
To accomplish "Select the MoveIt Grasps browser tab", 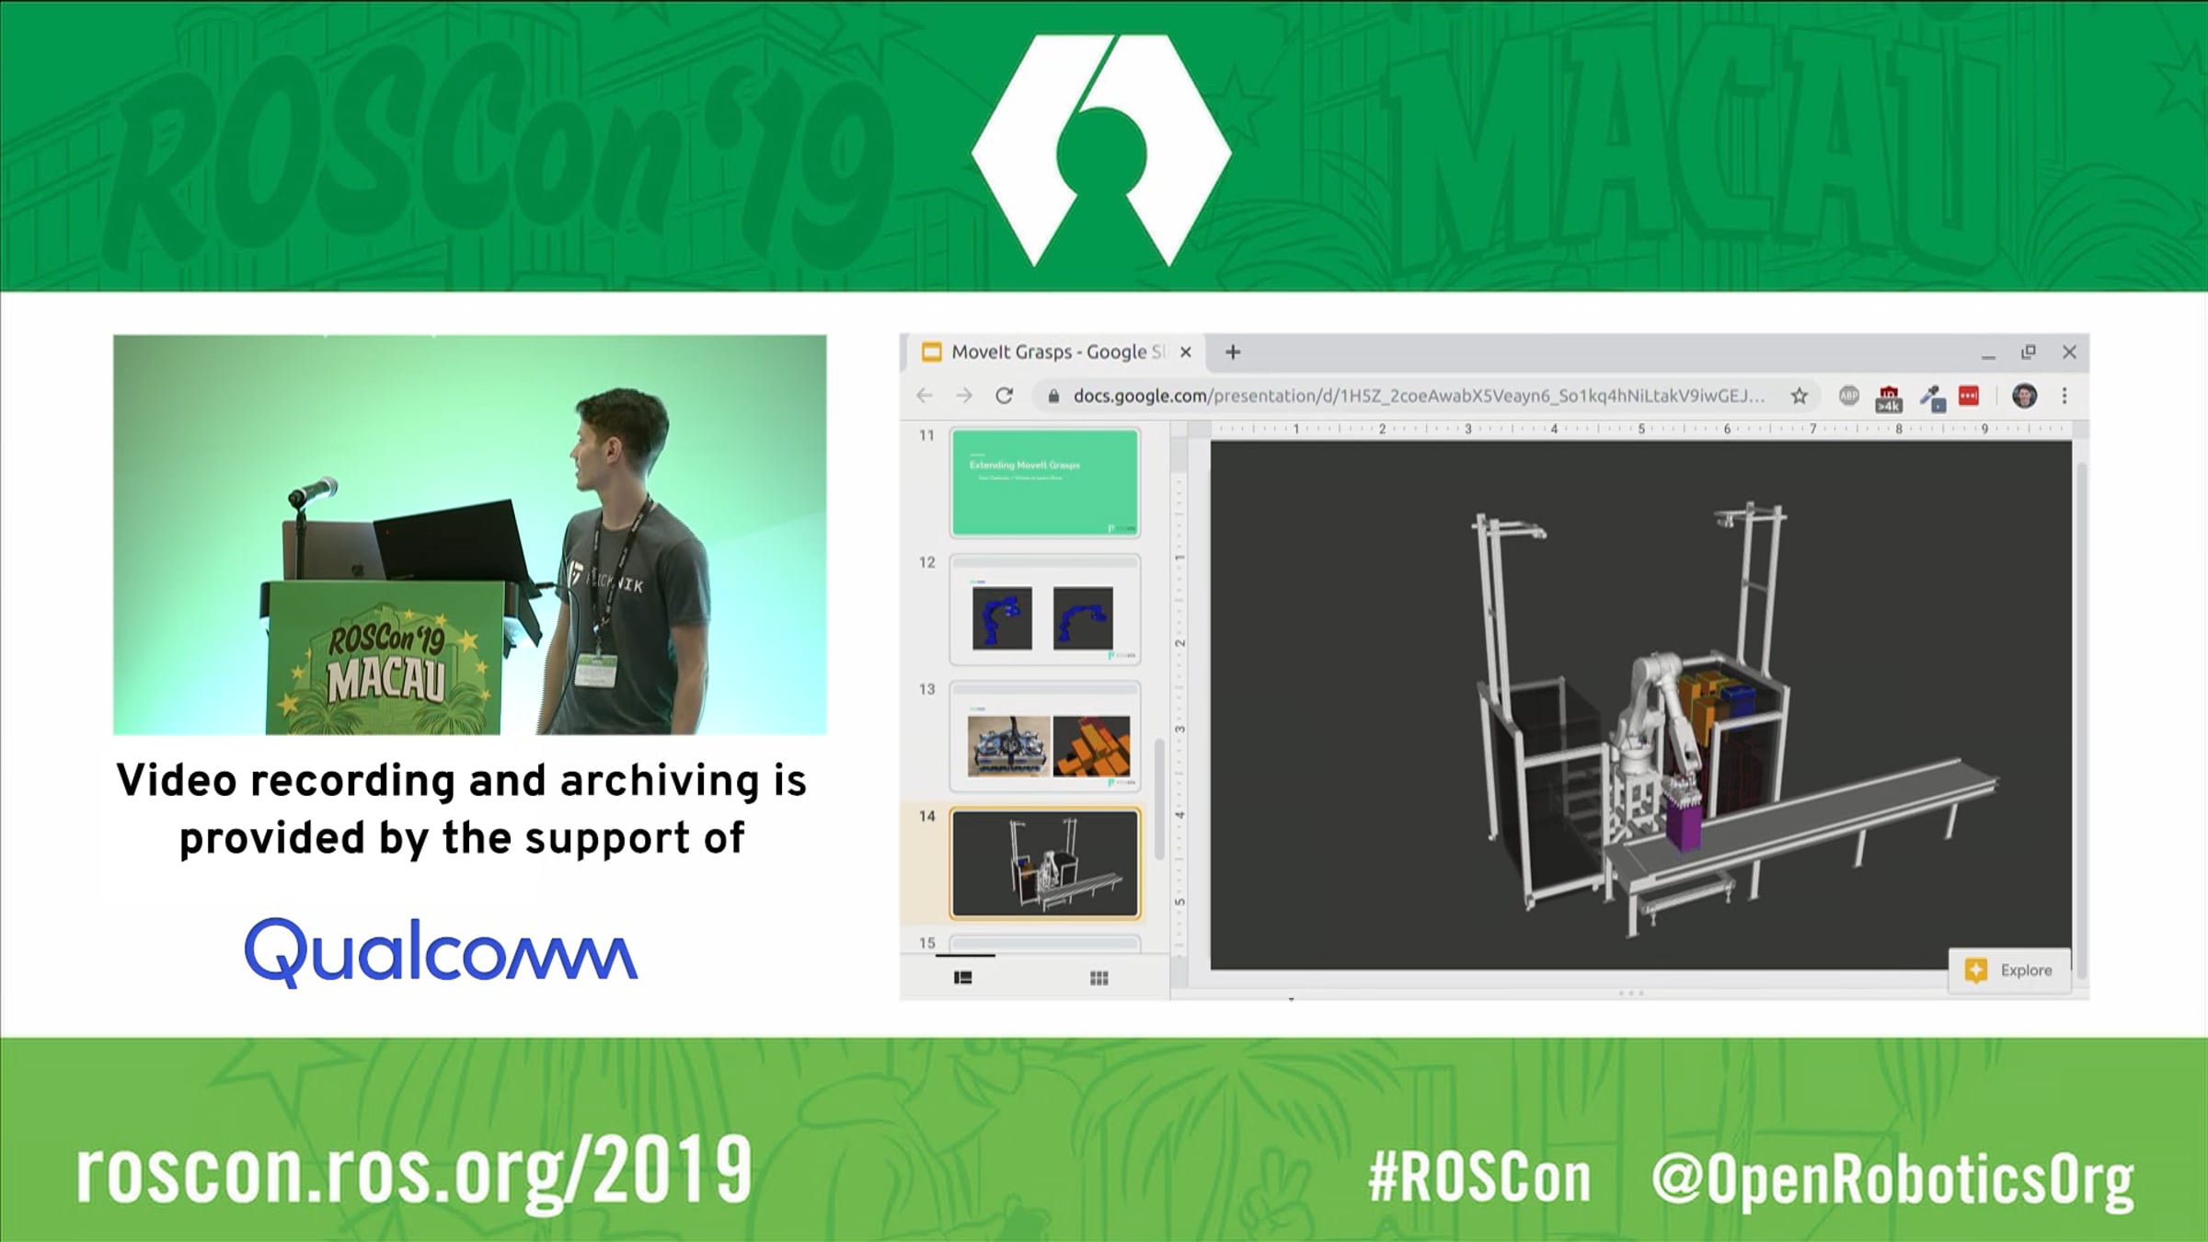I will [x=1056, y=351].
